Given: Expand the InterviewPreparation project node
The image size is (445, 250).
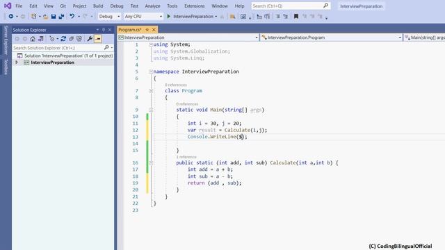Looking at the screenshot, I should pyautogui.click(x=17, y=62).
